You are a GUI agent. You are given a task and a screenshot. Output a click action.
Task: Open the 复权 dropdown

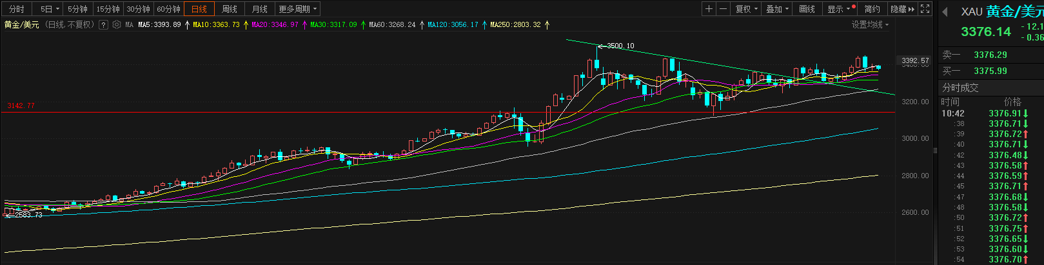[747, 9]
